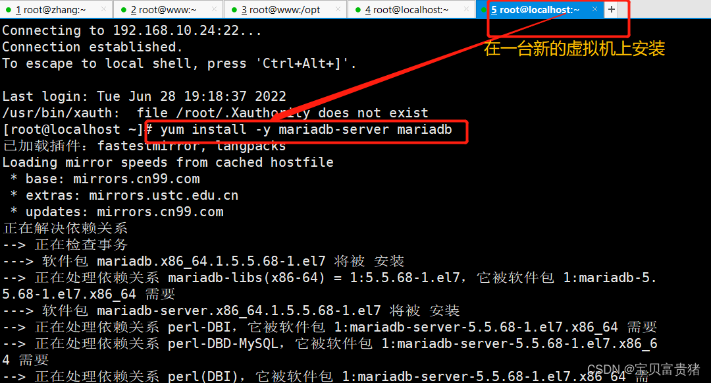Close tab 2 root@www:~
This screenshot has width=711, height=383.
click(x=214, y=9)
